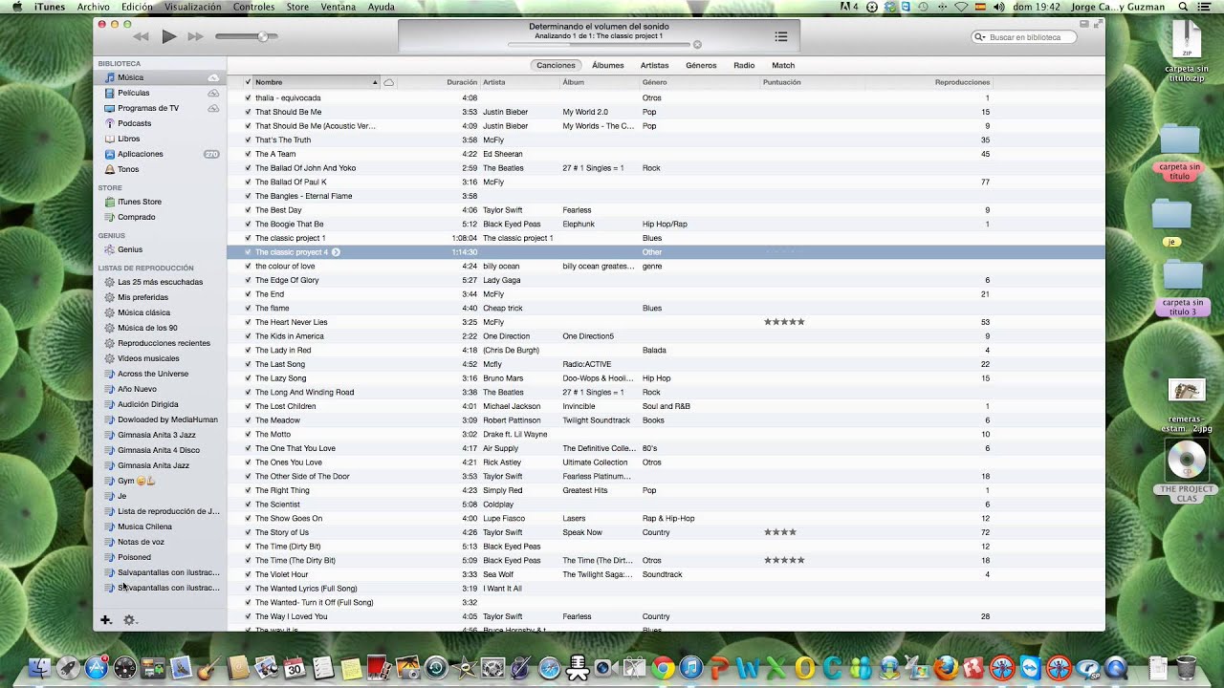Open Firefox from the Dock
1224x688 pixels.
tap(946, 668)
